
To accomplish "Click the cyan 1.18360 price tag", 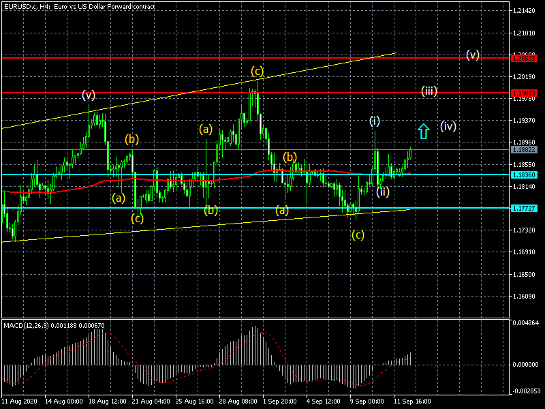I will (524, 175).
